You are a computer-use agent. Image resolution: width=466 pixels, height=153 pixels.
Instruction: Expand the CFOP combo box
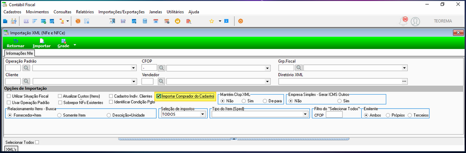[x=268, y=68]
